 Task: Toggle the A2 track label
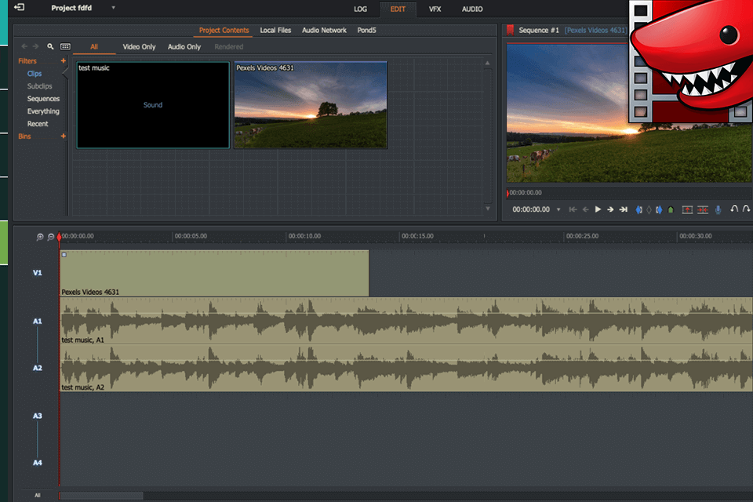38,368
